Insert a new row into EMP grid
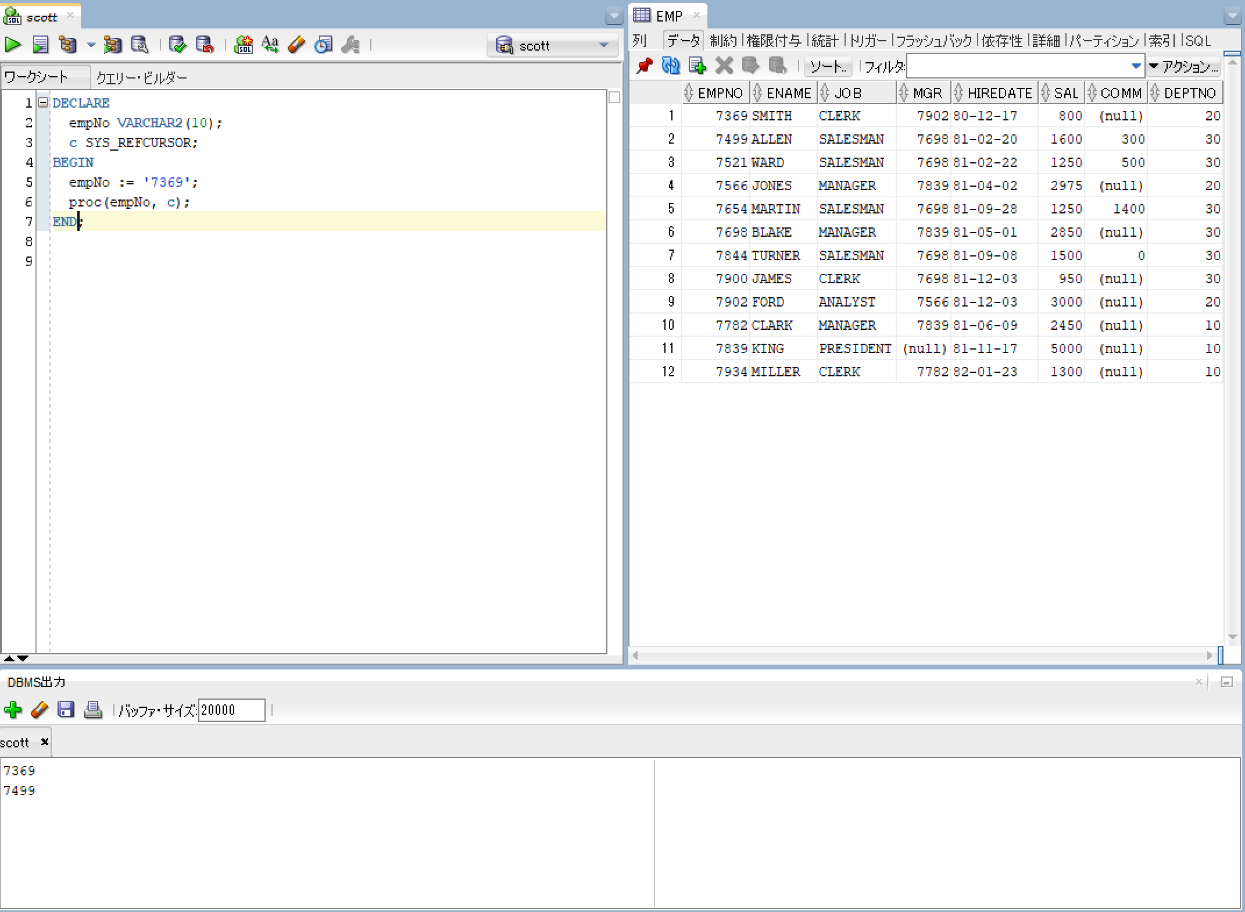This screenshot has width=1245, height=912. point(697,66)
